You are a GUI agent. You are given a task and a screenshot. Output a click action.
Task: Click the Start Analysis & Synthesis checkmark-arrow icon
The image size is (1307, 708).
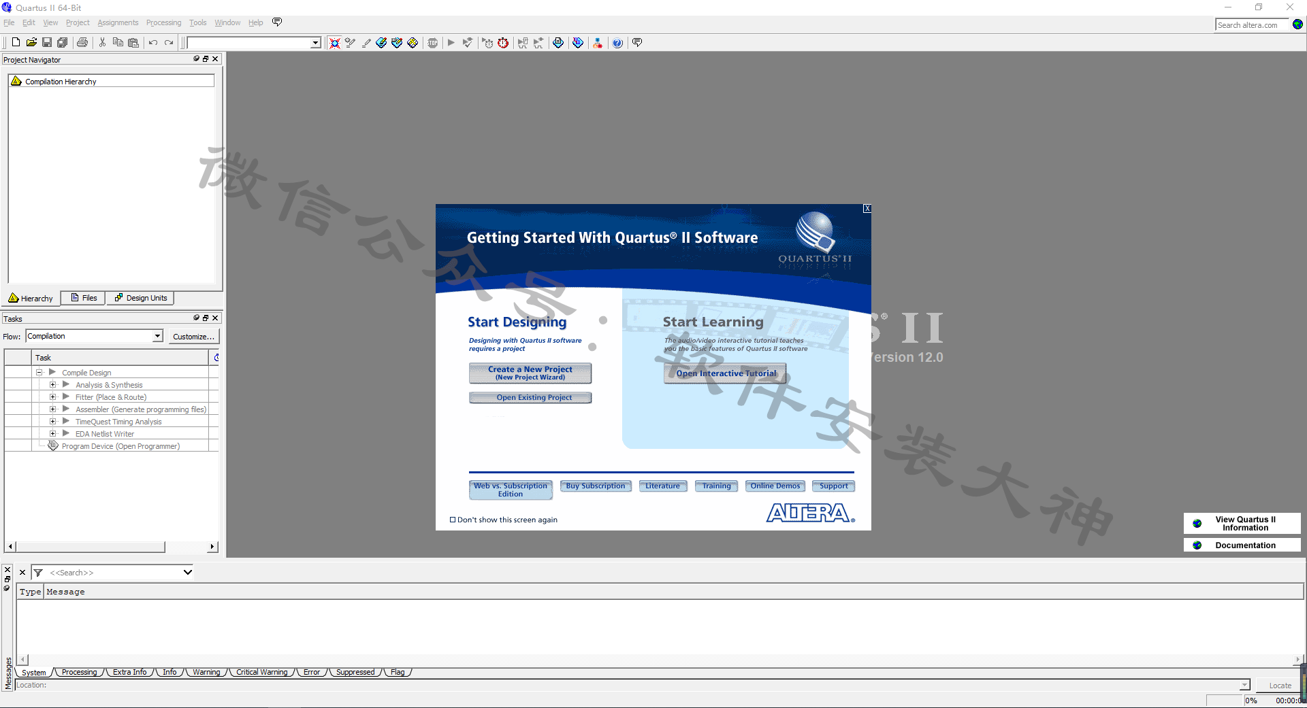(x=468, y=43)
